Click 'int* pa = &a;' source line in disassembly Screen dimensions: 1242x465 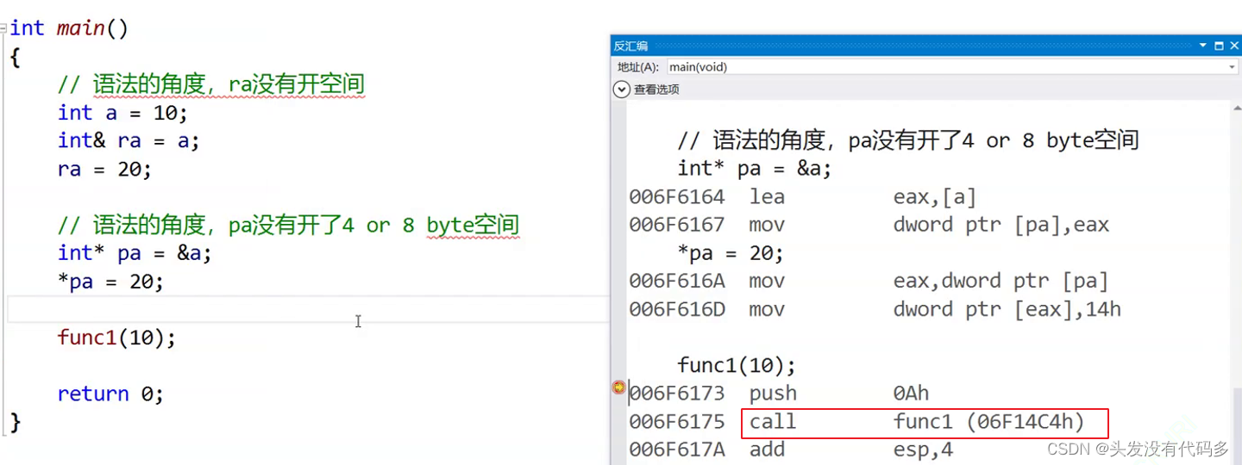coord(755,169)
